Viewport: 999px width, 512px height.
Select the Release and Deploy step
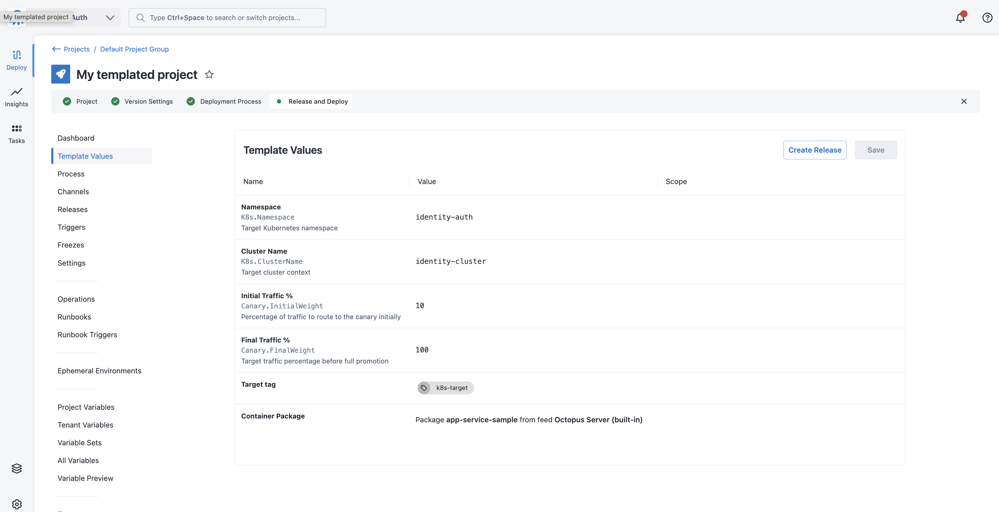pyautogui.click(x=311, y=101)
